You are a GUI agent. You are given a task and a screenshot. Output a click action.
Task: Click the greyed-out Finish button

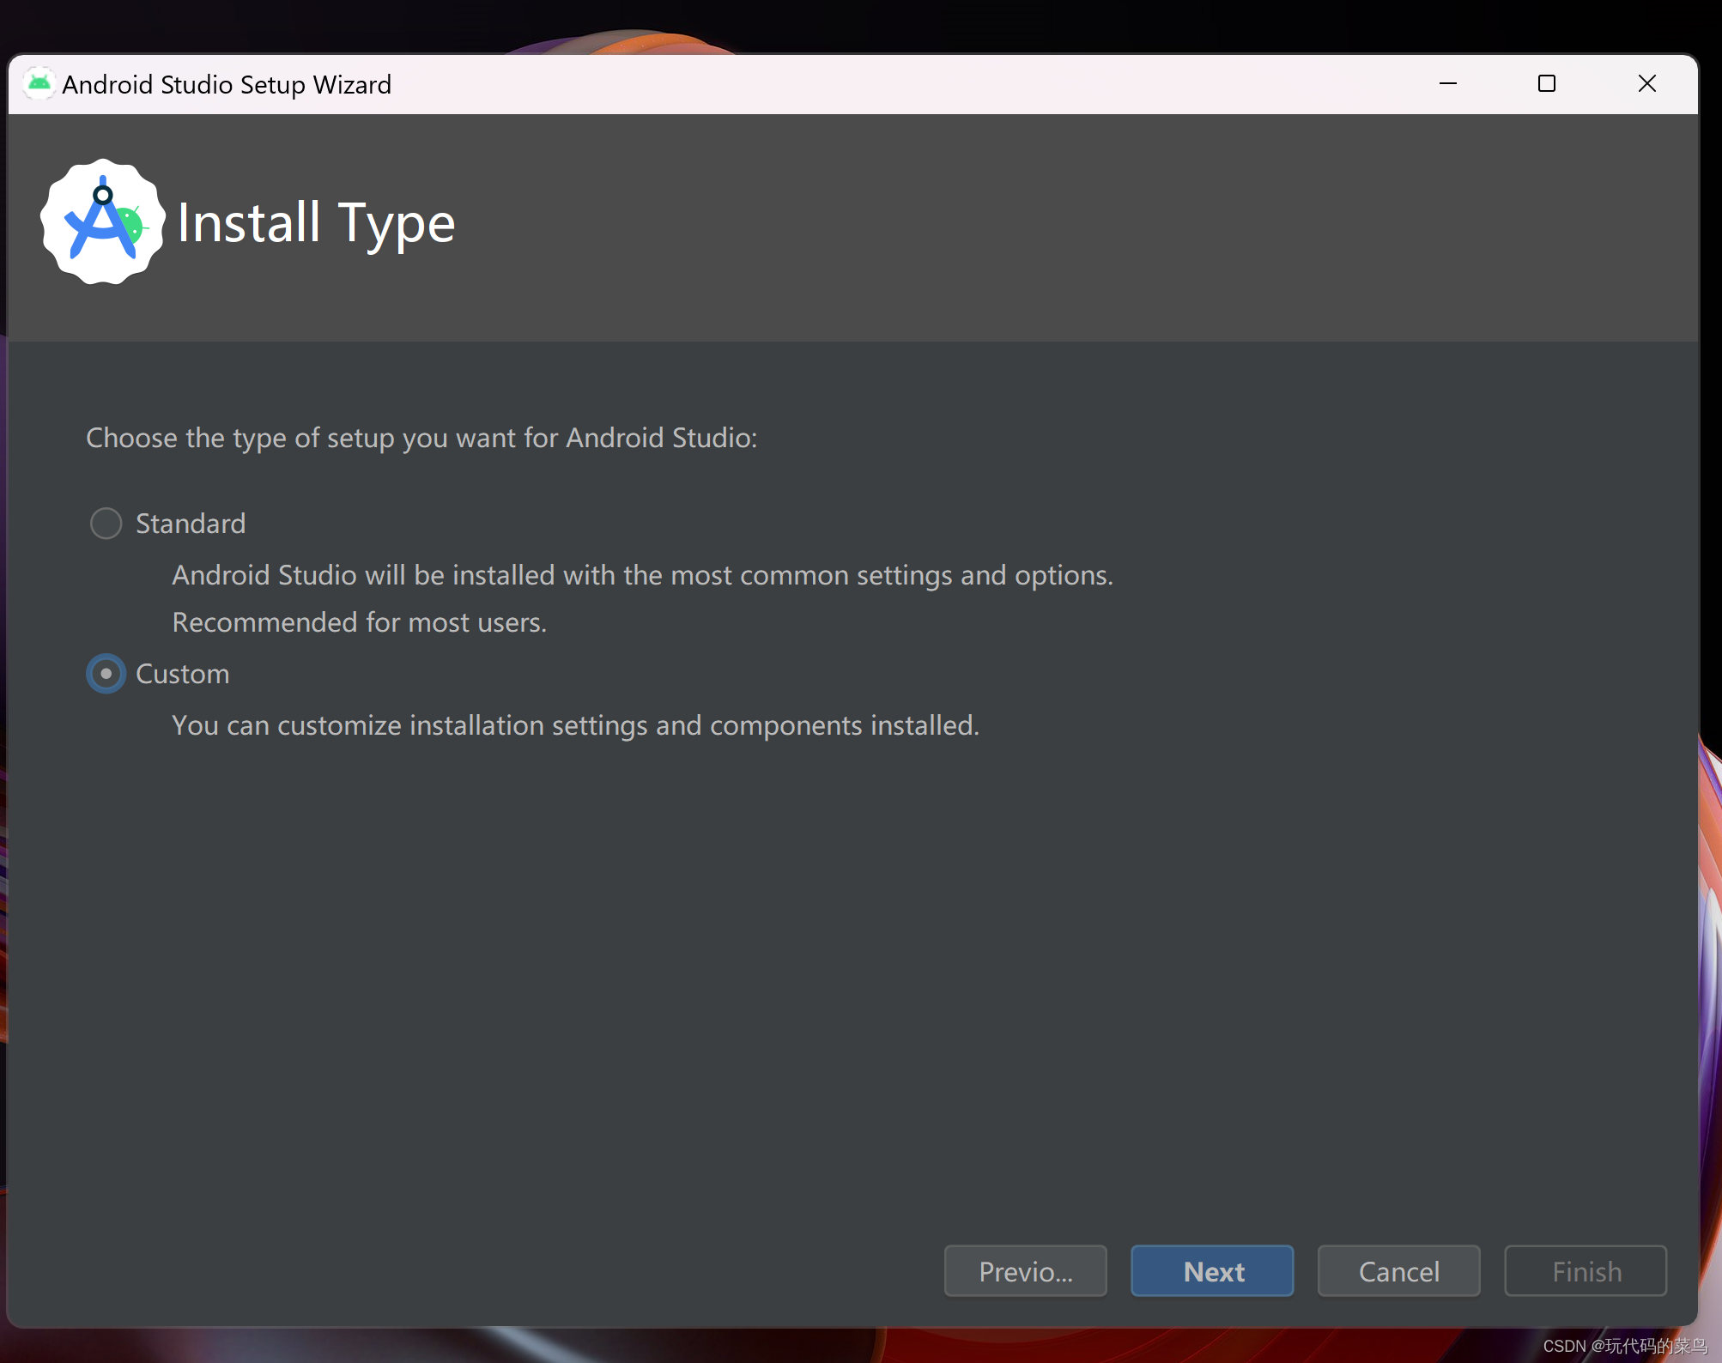click(x=1586, y=1271)
